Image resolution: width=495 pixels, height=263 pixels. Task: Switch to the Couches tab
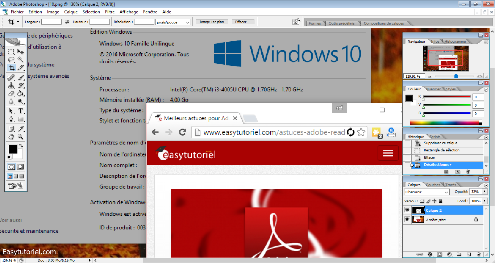click(433, 185)
